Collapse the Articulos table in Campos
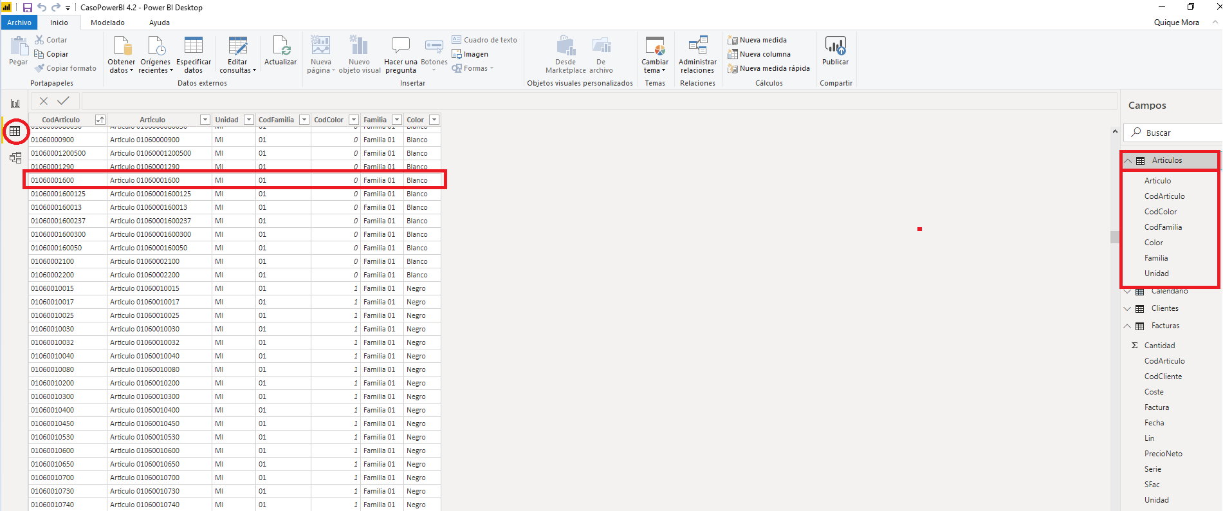The height and width of the screenshot is (511, 1223). (x=1128, y=160)
